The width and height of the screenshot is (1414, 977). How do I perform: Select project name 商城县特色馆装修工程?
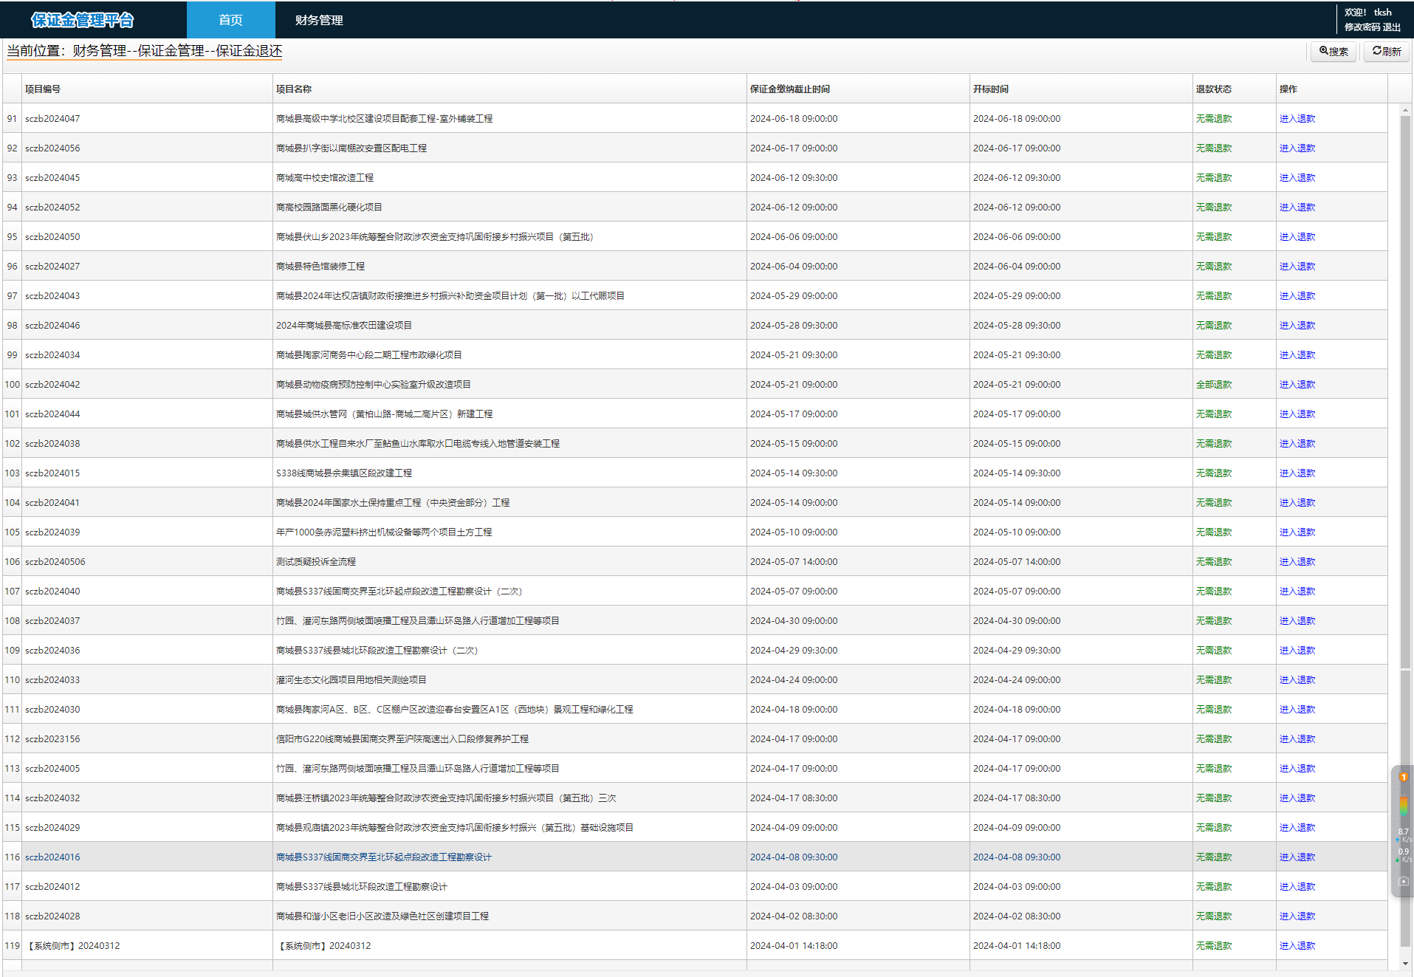(x=320, y=267)
